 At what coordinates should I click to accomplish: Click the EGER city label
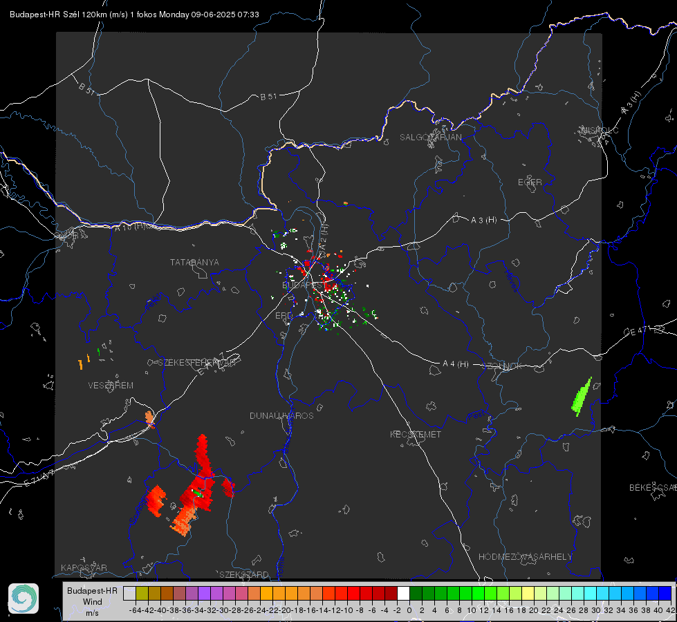[530, 182]
